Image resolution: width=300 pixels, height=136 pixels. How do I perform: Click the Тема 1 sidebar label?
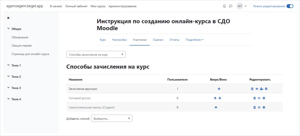coord(16,65)
